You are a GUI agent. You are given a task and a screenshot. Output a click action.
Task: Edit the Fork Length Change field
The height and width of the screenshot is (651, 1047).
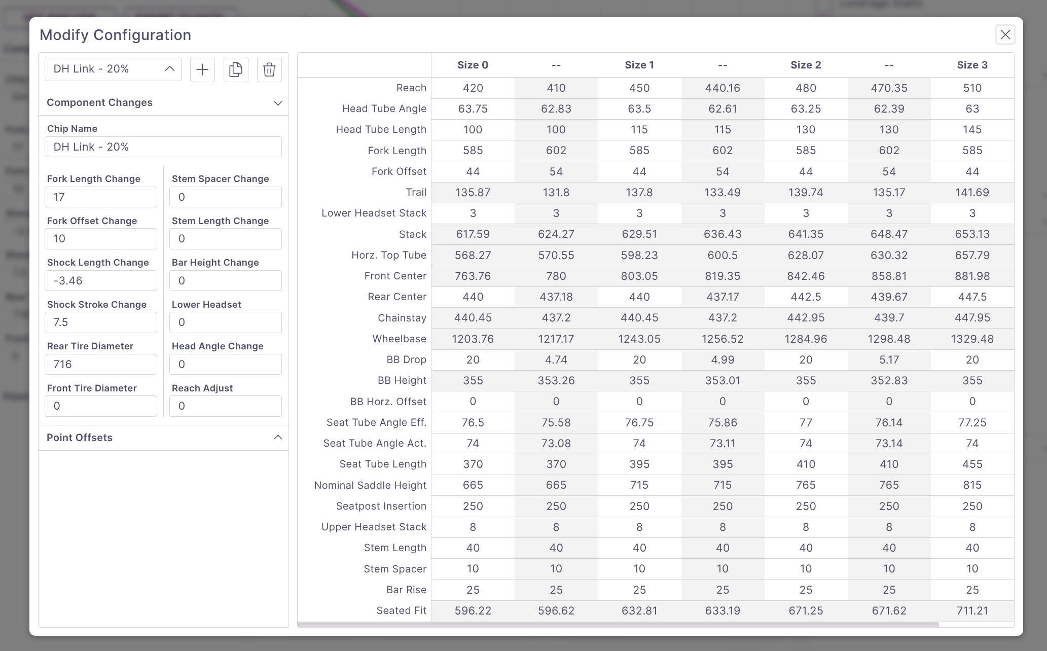click(101, 197)
